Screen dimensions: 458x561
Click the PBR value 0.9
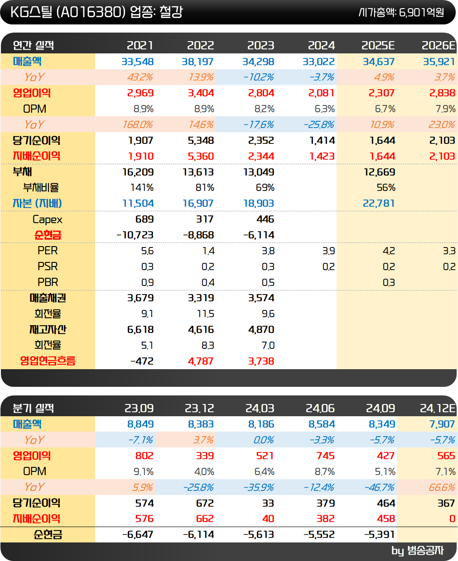click(148, 282)
